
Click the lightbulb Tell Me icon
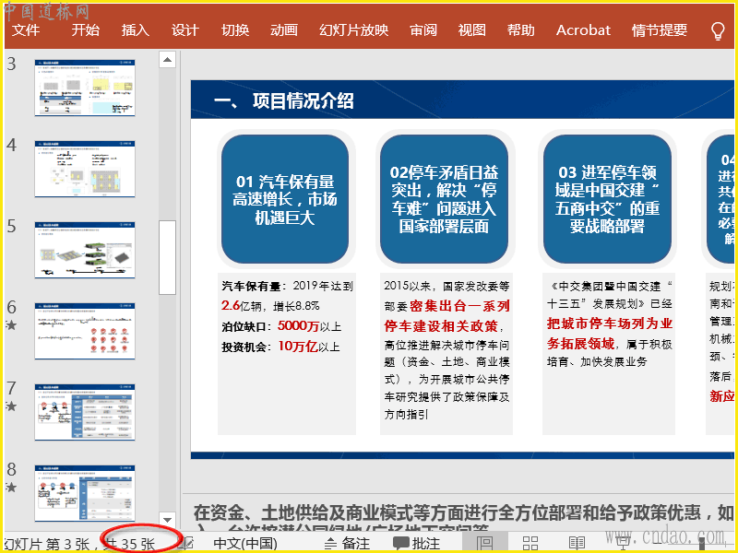718,30
